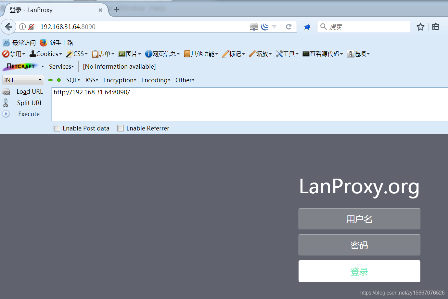Click the crossed-out insecure connection icon
The image size is (448, 299).
click(x=31, y=27)
